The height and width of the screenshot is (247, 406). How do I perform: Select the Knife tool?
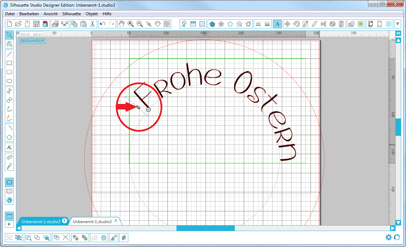pos(9,166)
